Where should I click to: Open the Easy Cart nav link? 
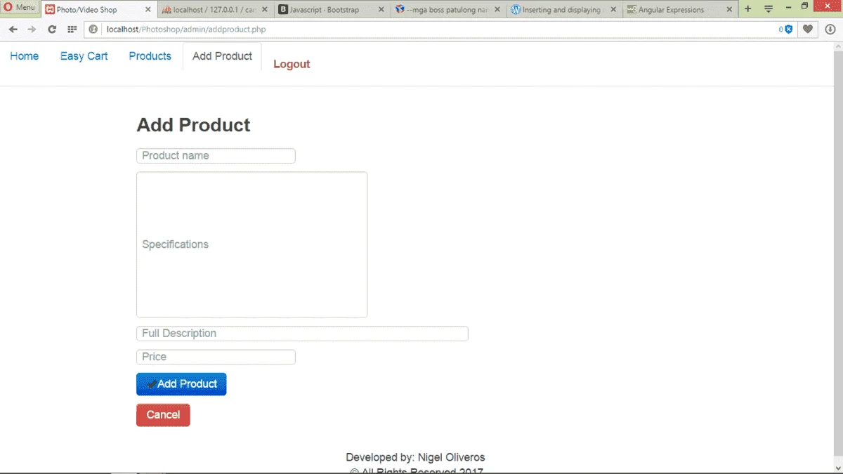(84, 56)
